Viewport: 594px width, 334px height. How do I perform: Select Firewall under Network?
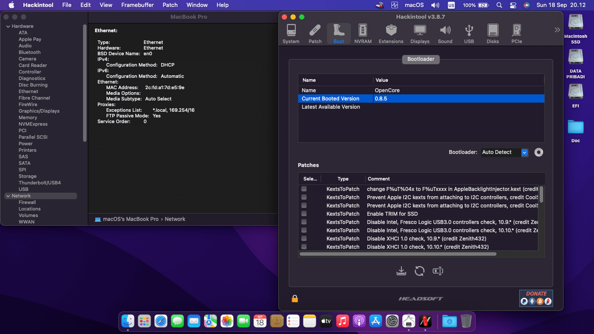click(27, 202)
